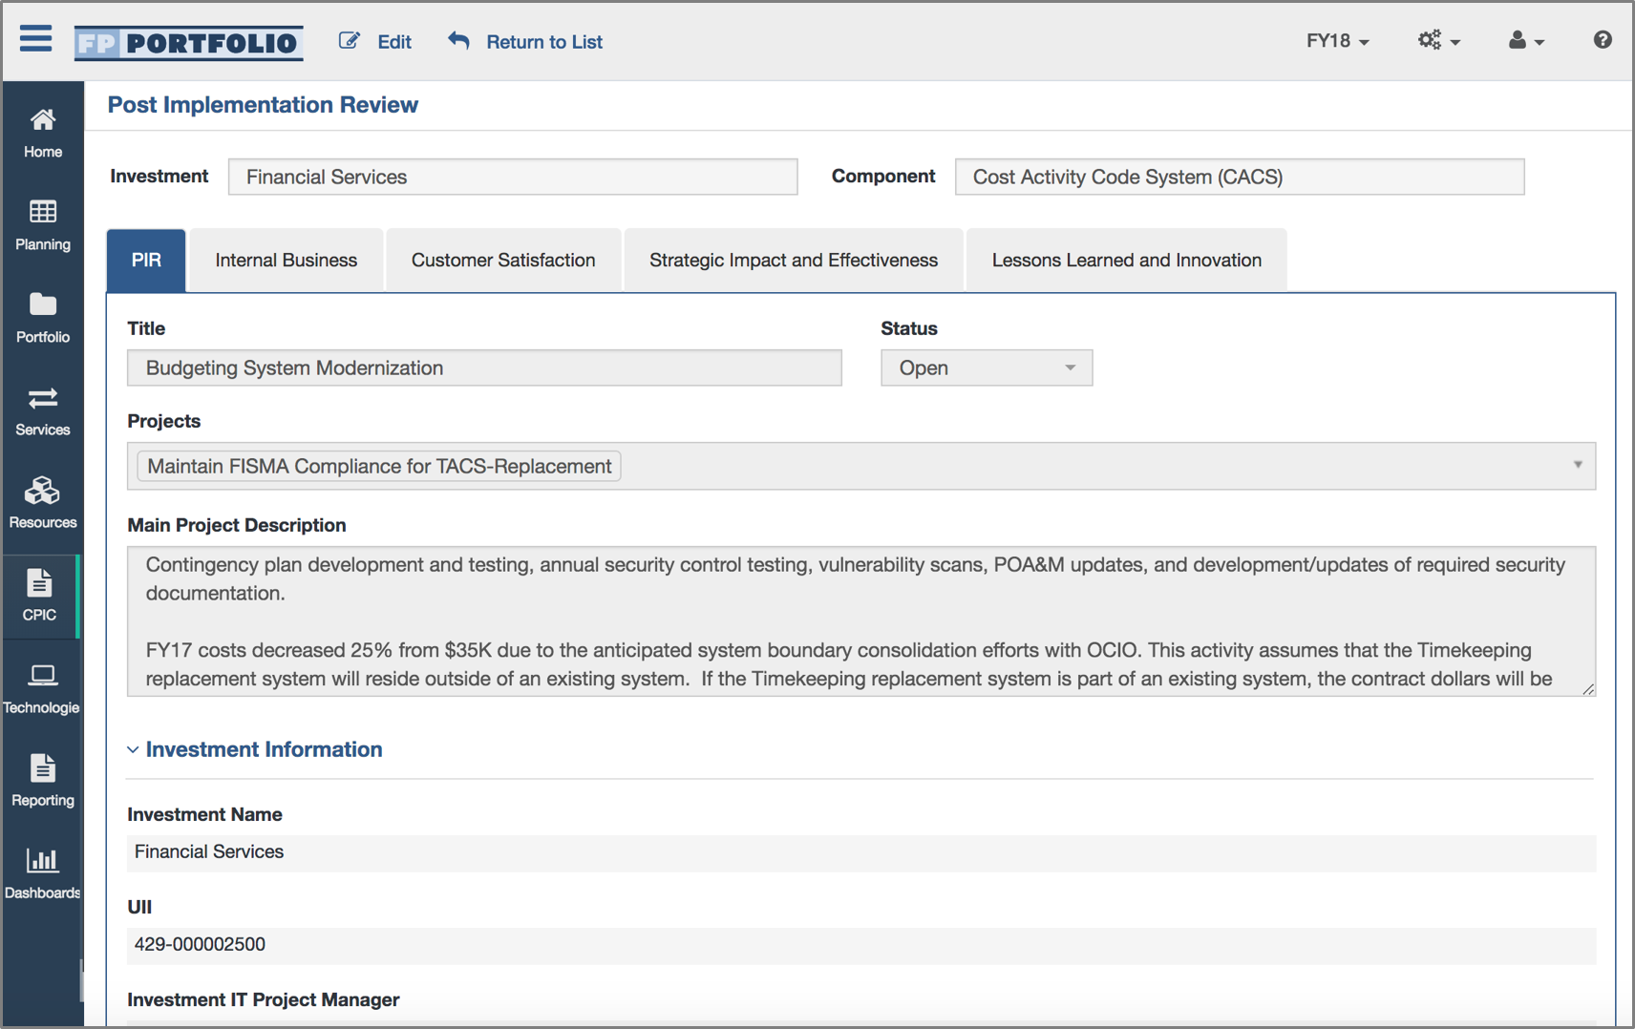Click the Investment IT Project Manager label
Viewport: 1635px width, 1029px height.
(264, 999)
